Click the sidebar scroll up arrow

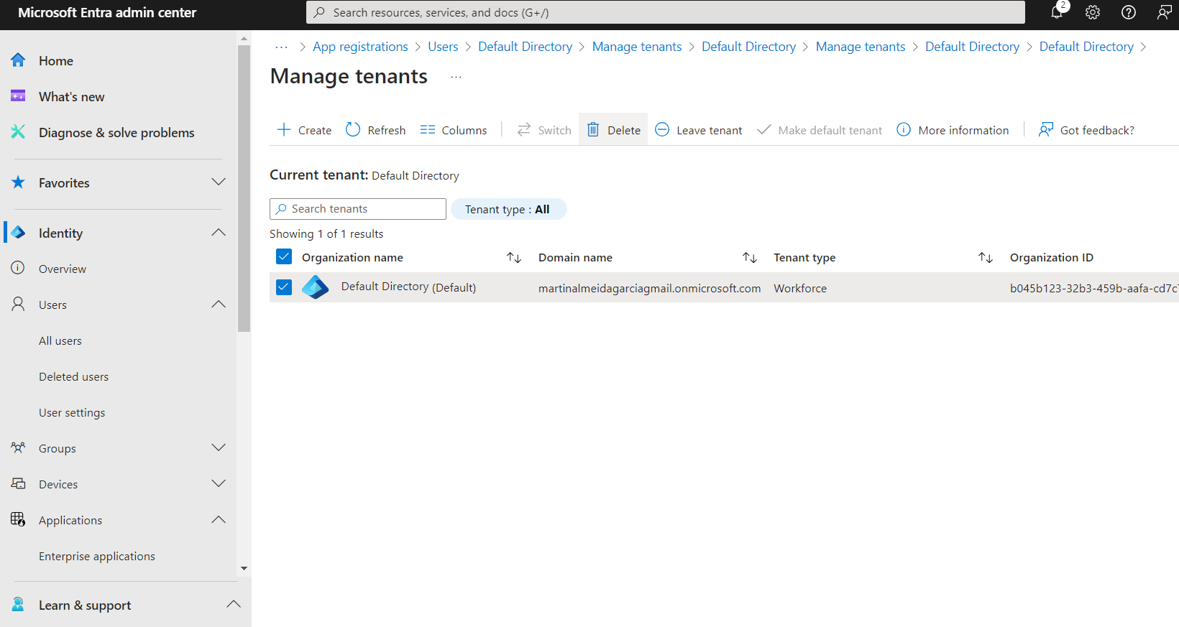click(244, 39)
